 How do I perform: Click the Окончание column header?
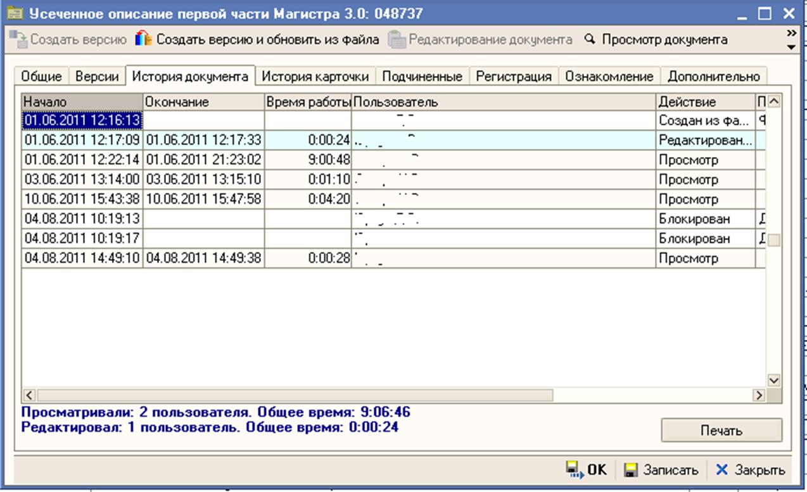[x=203, y=102]
